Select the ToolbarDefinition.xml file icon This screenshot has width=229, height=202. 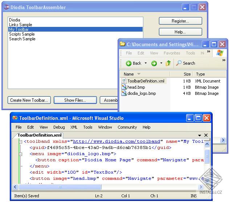tap(124, 81)
